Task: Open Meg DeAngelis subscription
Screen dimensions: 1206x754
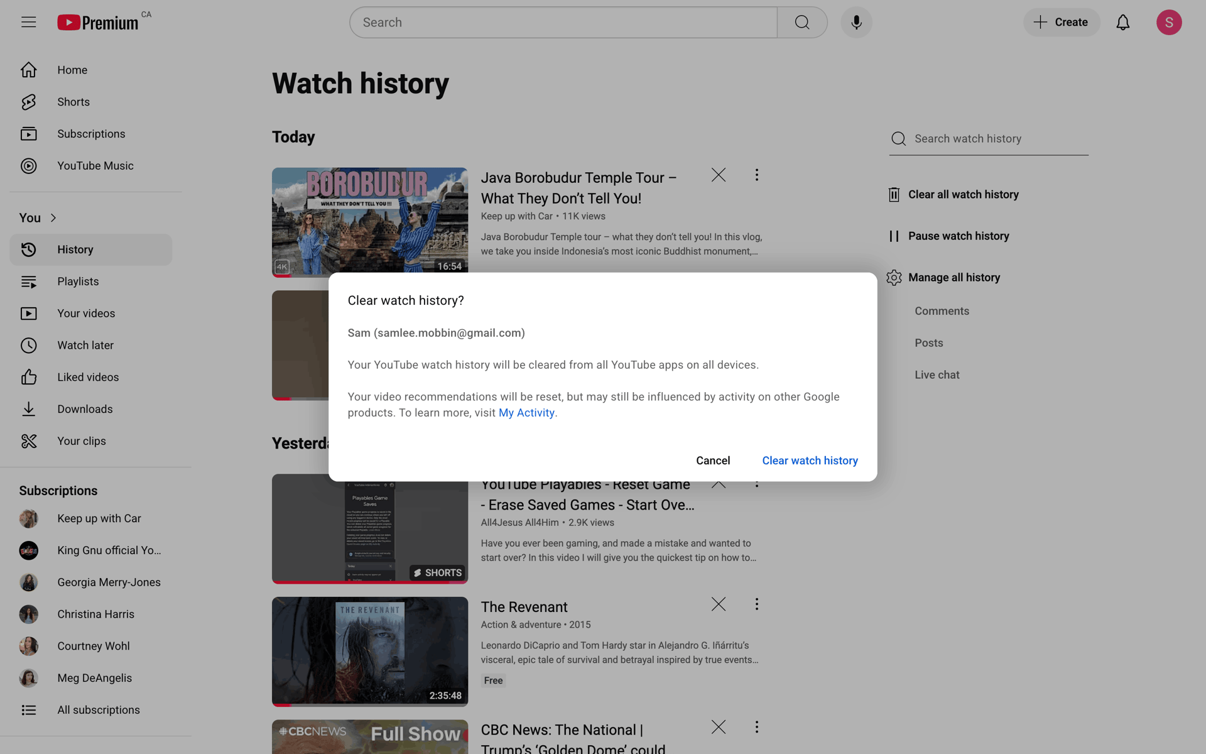Action: click(x=91, y=678)
